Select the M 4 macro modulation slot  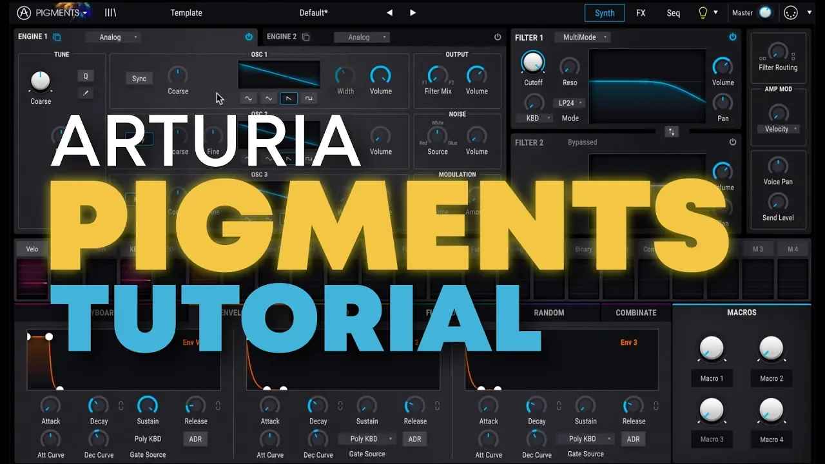coord(793,249)
